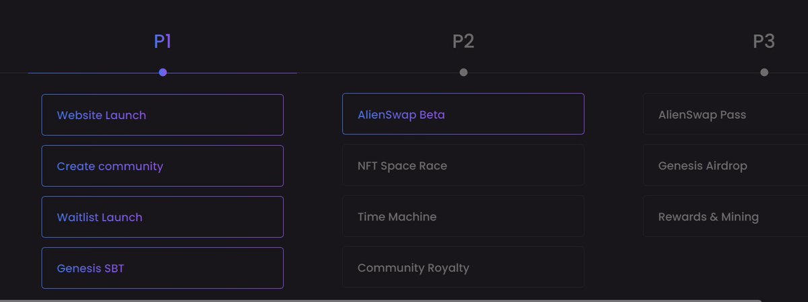Image resolution: width=808 pixels, height=302 pixels.
Task: Open the Time Machine card
Action: click(x=463, y=217)
